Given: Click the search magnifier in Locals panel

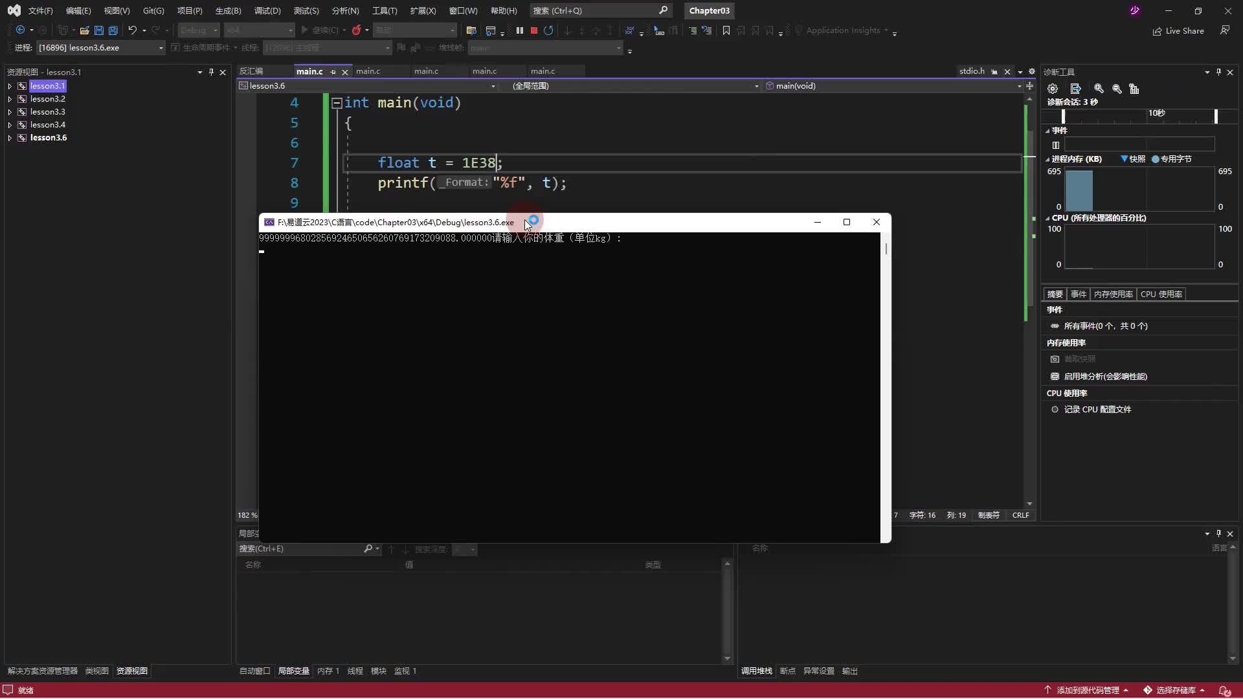Looking at the screenshot, I should pos(368,549).
